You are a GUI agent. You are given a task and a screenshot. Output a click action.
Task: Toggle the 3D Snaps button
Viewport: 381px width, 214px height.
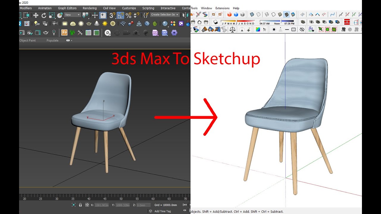pyautogui.click(x=112, y=15)
